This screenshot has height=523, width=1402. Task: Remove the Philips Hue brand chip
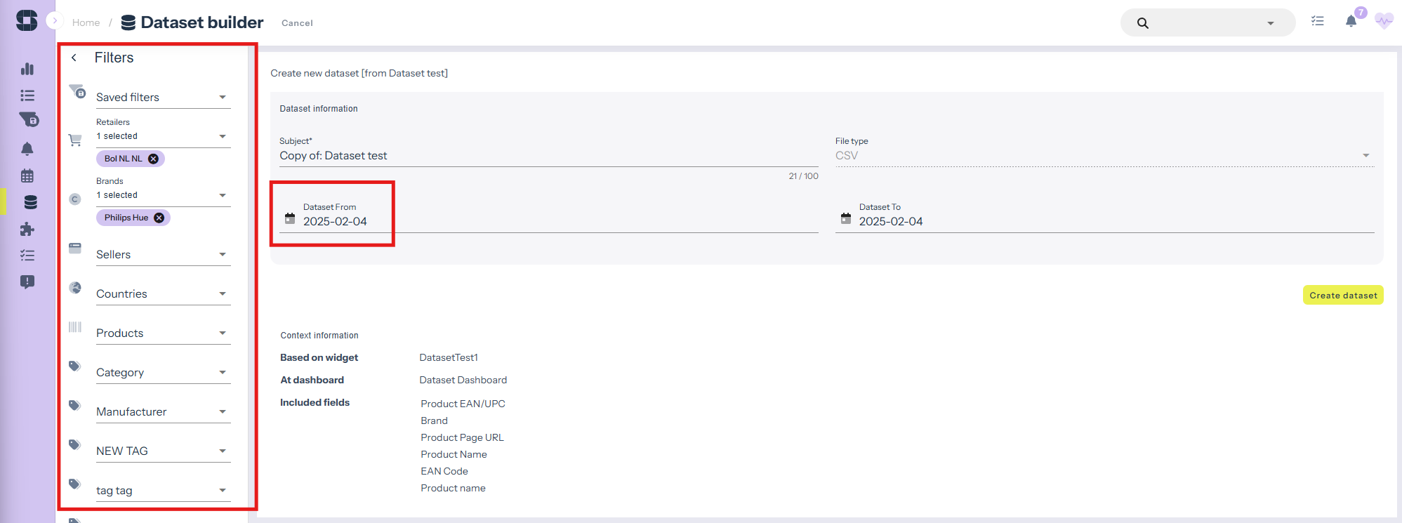click(x=159, y=218)
